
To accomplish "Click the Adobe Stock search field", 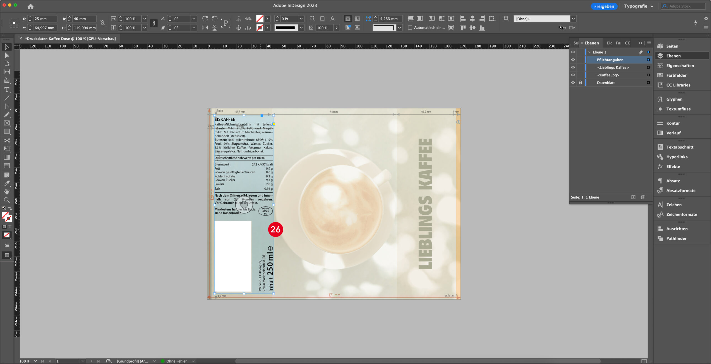I will pyautogui.click(x=683, y=6).
